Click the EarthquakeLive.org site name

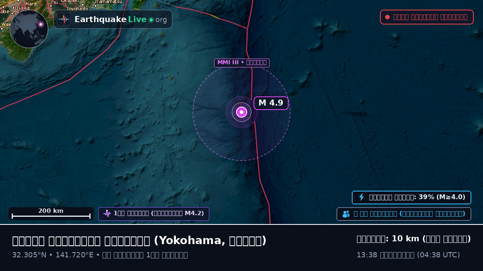click(121, 19)
